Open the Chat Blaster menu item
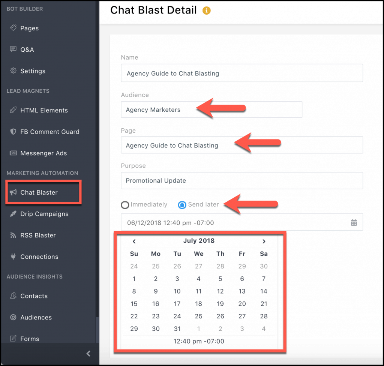 [x=39, y=192]
